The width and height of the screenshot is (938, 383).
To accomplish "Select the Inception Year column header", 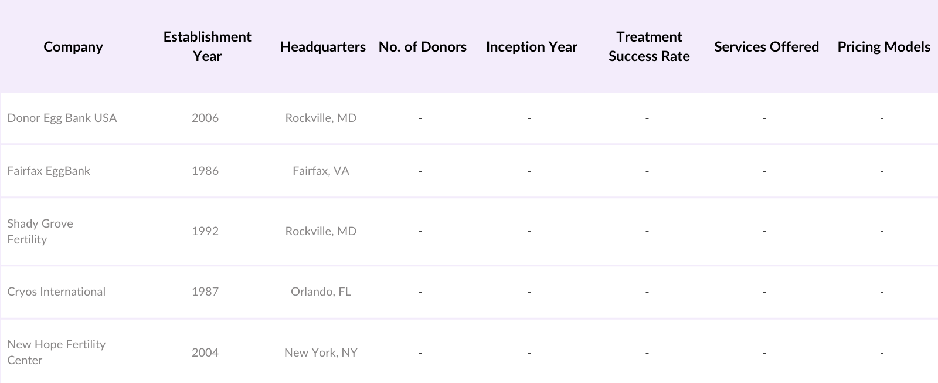I will click(x=531, y=47).
